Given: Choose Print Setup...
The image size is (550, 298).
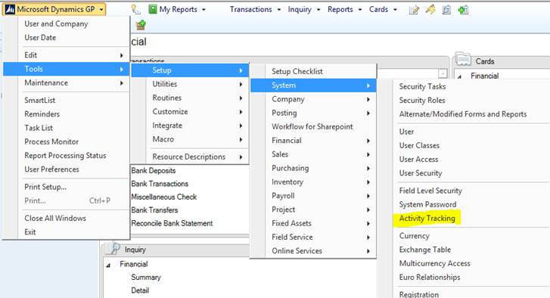Looking at the screenshot, I should (45, 187).
